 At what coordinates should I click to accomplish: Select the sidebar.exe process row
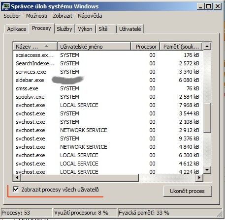(108, 80)
